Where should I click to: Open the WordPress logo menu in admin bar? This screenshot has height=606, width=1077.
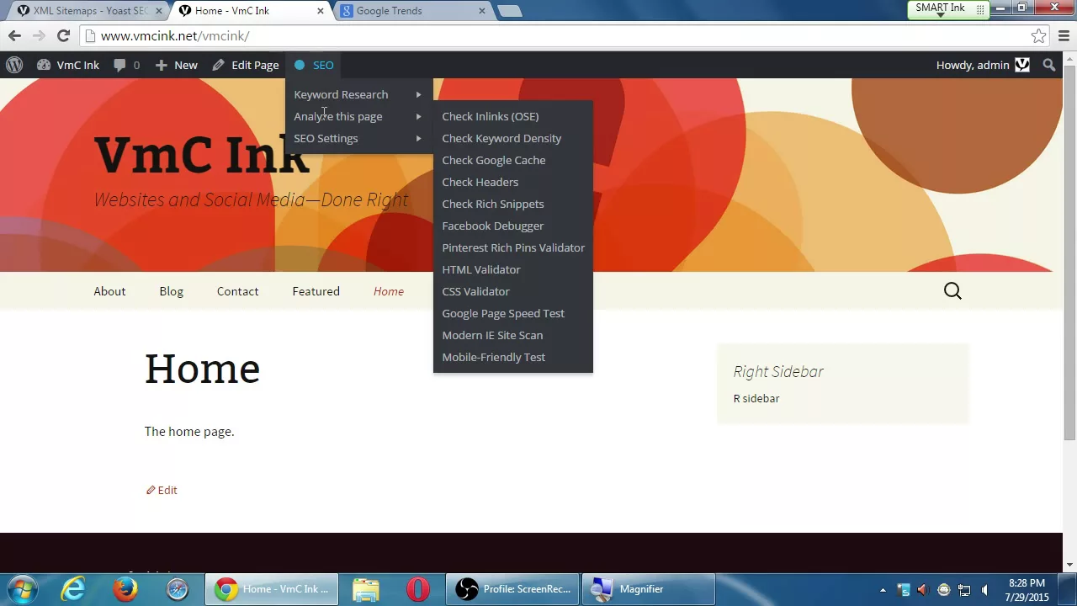click(x=14, y=65)
